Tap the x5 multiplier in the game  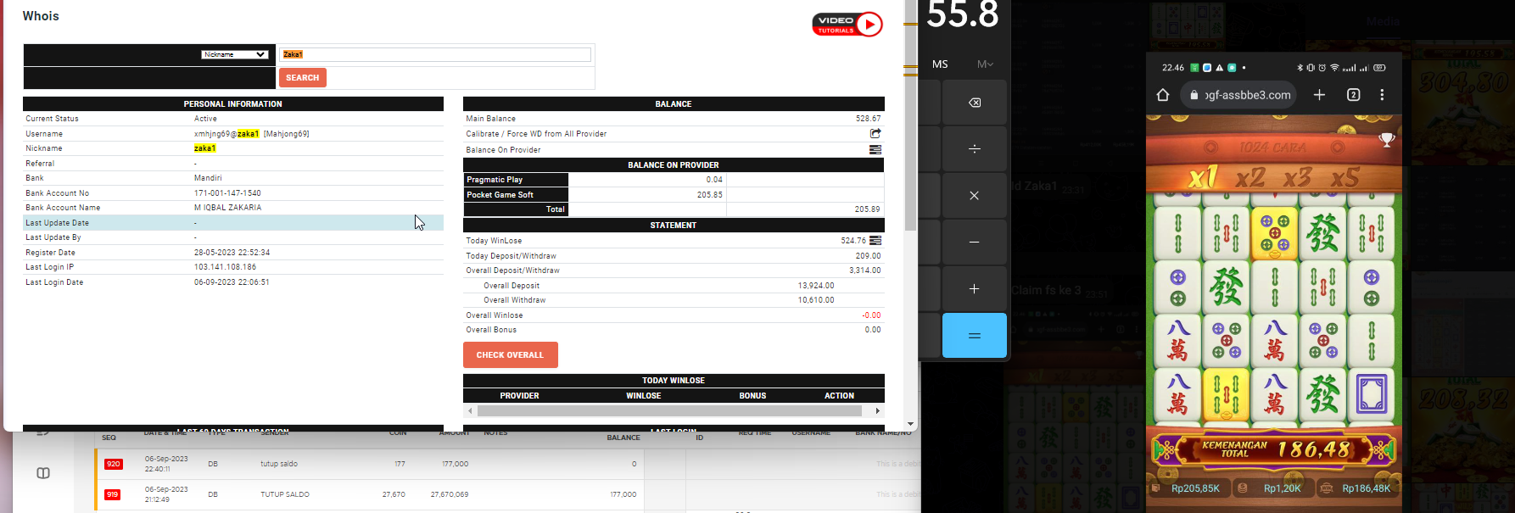1345,177
